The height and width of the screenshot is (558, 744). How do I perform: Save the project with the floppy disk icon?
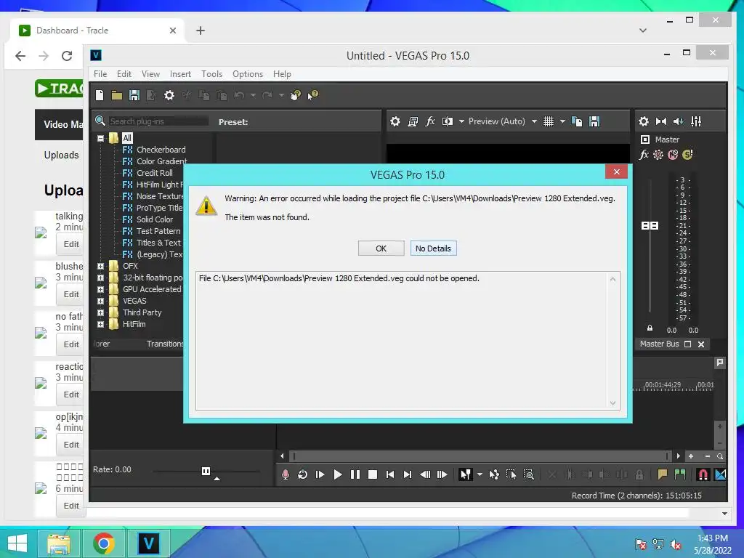(134, 95)
